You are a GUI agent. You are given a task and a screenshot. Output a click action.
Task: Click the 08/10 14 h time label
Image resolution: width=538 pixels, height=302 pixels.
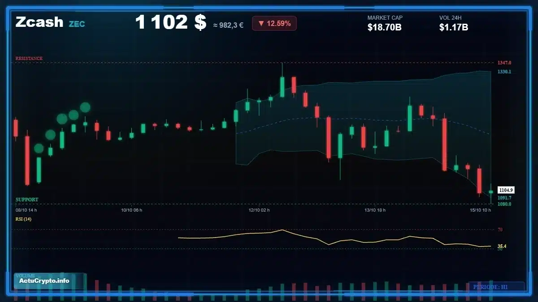pos(26,210)
